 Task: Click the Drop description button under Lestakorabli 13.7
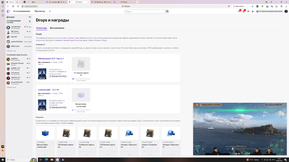(x=58, y=107)
